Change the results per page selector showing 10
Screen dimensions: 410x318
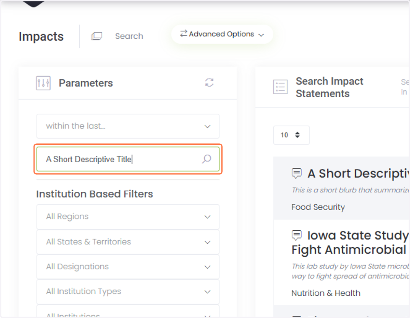[x=291, y=135]
